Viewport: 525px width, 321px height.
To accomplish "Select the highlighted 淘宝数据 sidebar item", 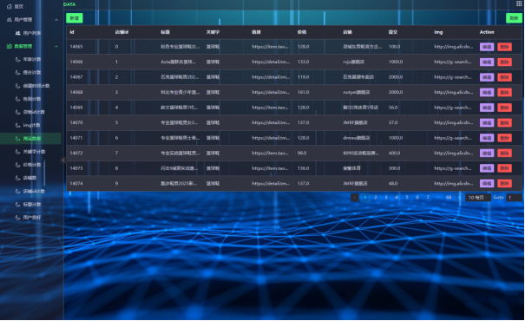I will pyautogui.click(x=30, y=139).
